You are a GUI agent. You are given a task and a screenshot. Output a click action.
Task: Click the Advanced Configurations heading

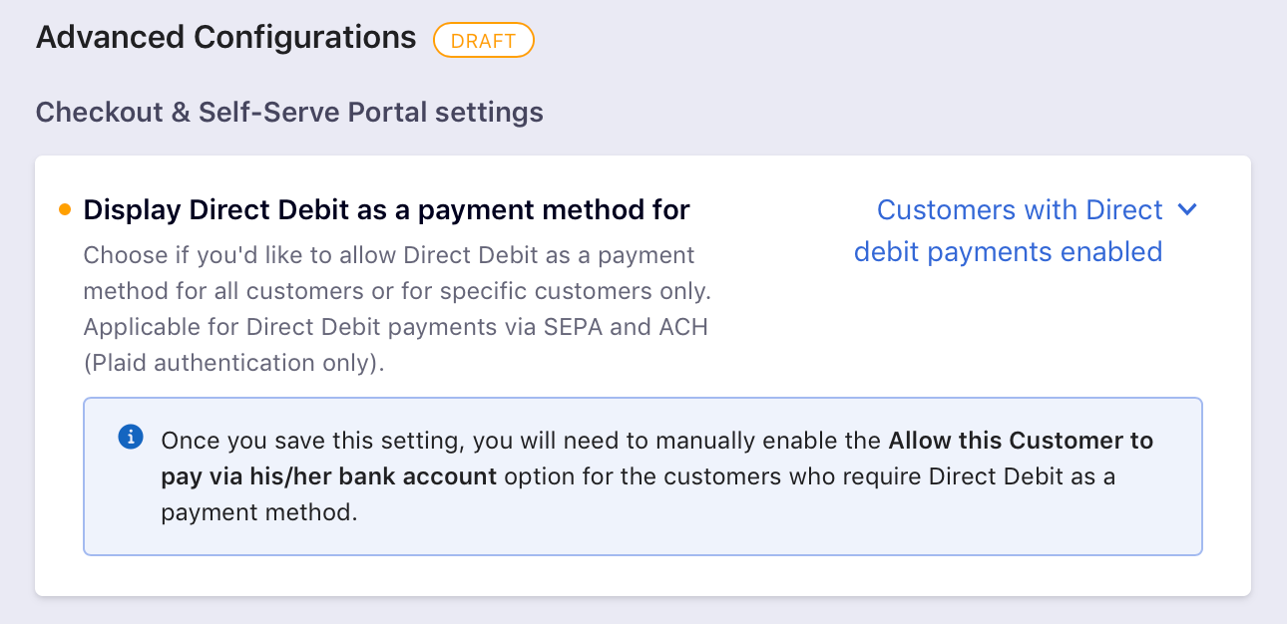click(226, 38)
